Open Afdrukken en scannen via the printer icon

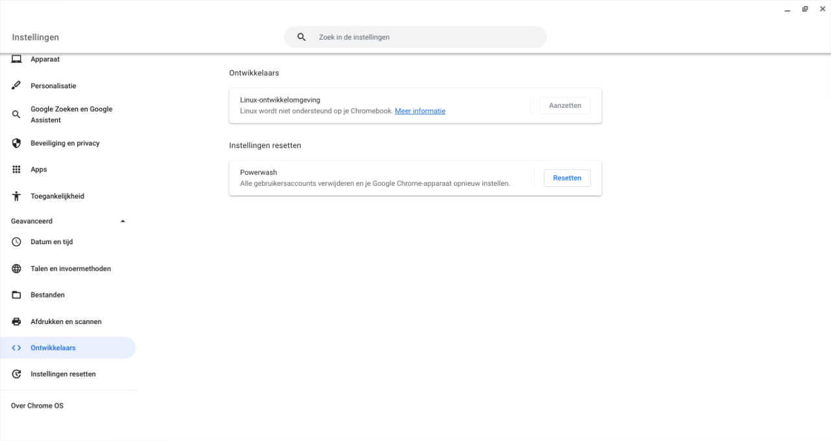point(16,321)
